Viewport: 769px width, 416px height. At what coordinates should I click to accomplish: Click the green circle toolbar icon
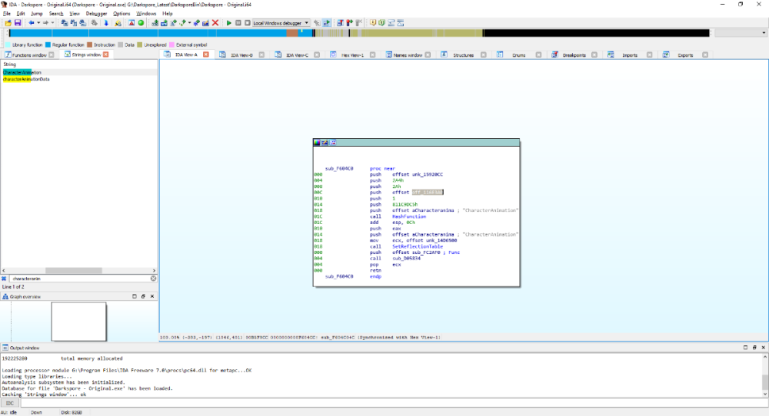click(141, 23)
